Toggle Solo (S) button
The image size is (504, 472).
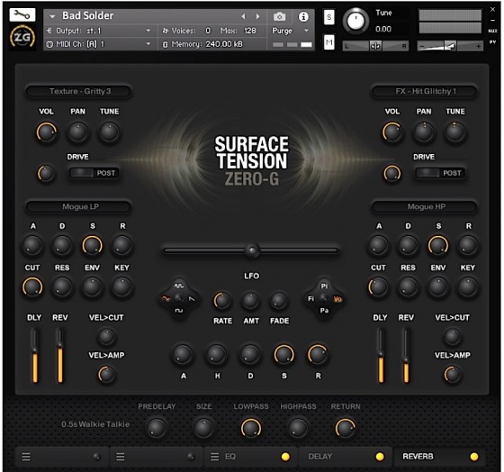pyautogui.click(x=328, y=17)
